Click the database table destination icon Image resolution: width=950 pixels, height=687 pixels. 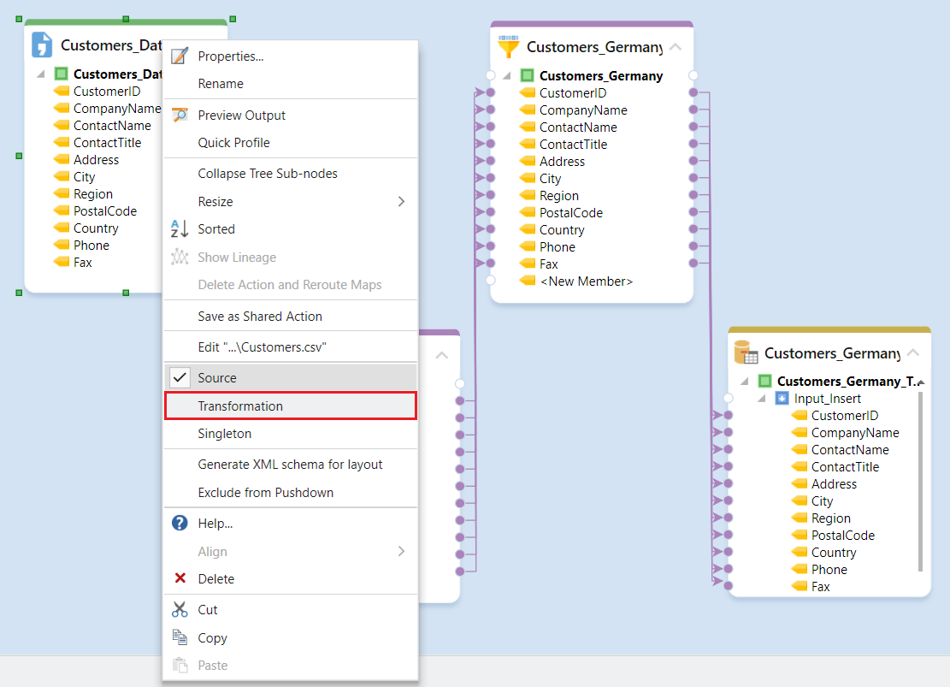[x=746, y=352]
